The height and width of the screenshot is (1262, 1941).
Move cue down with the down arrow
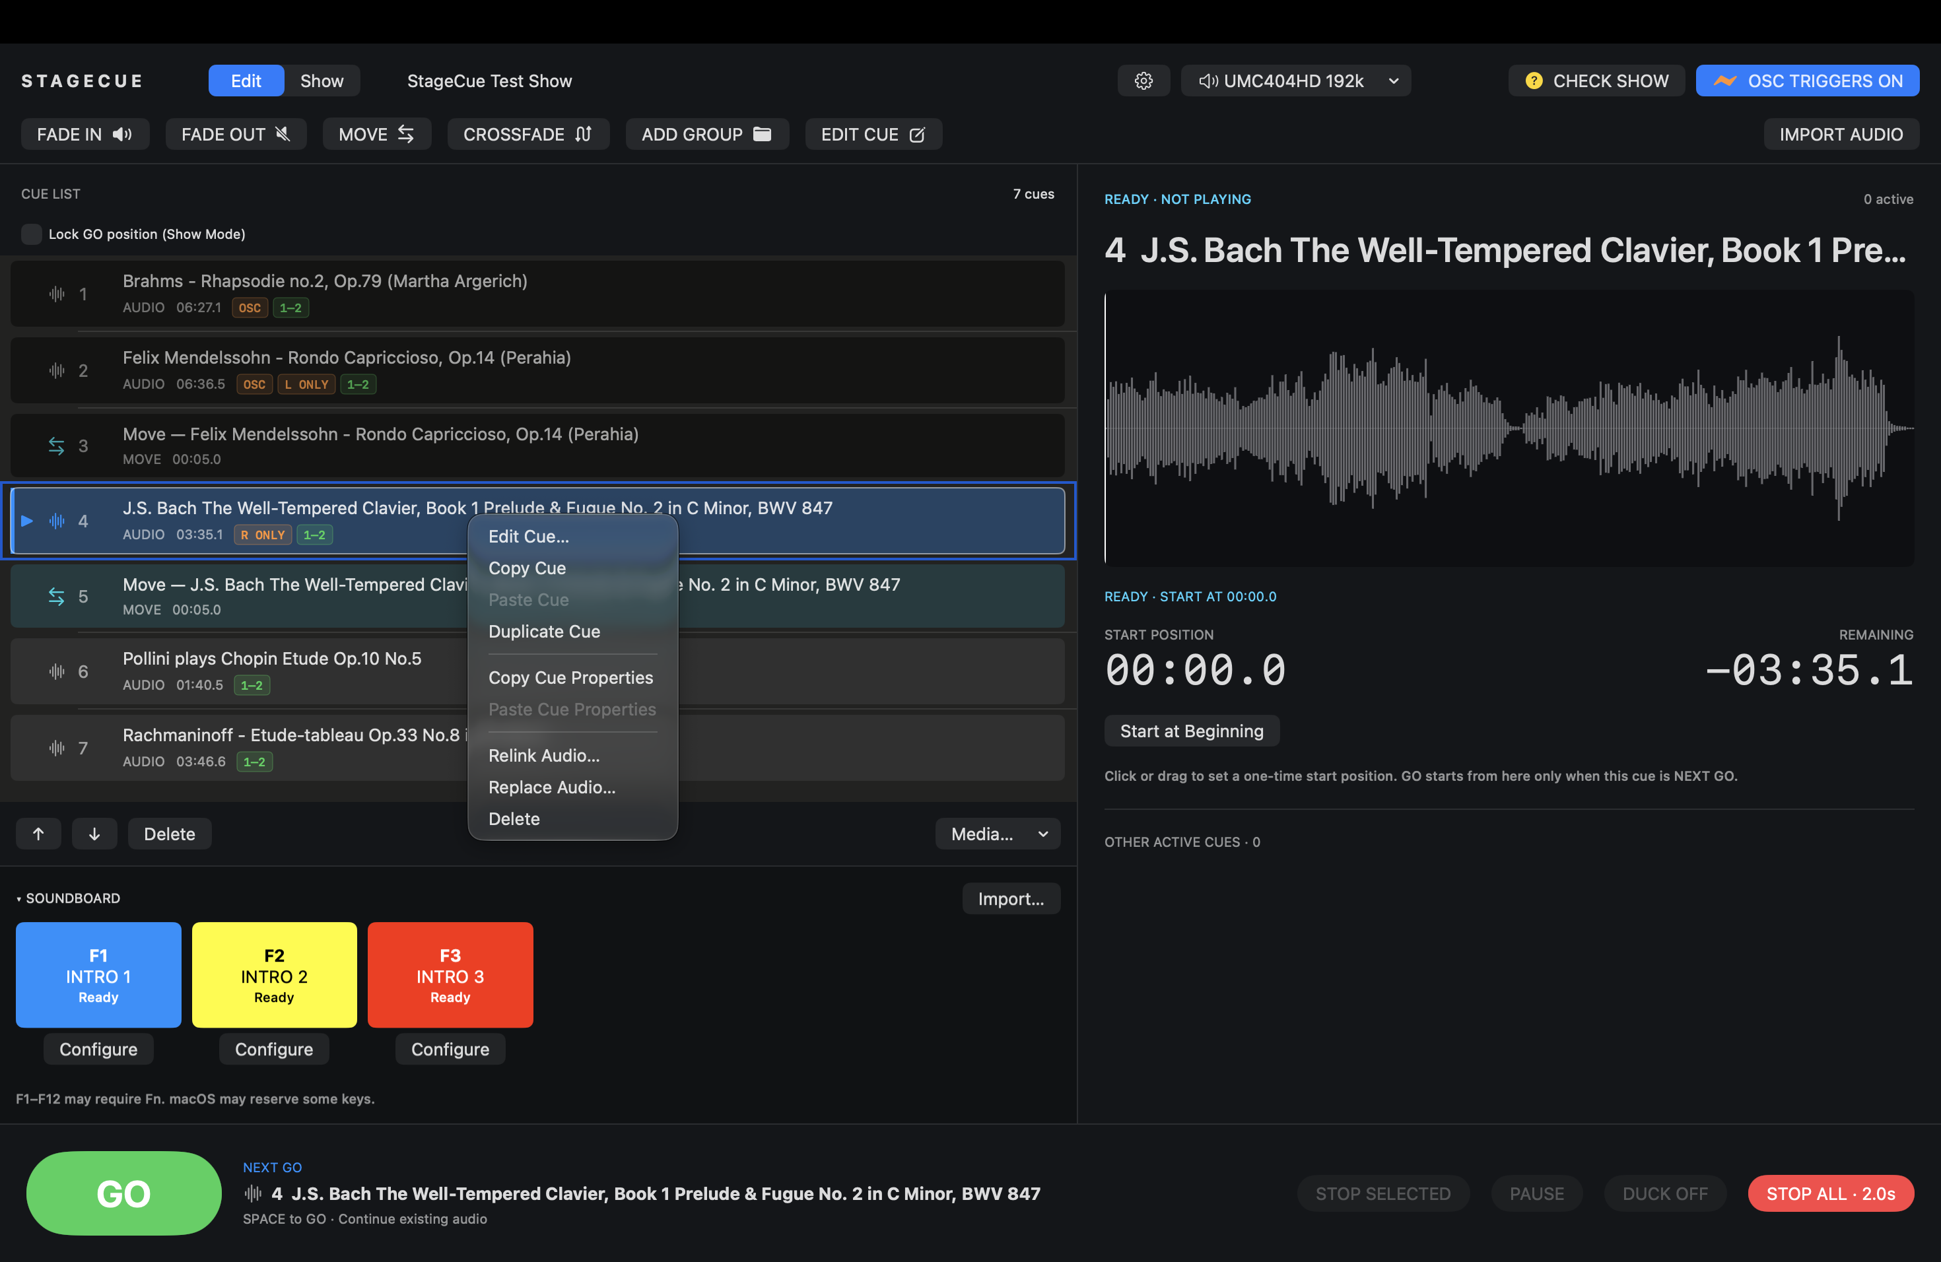pos(94,834)
